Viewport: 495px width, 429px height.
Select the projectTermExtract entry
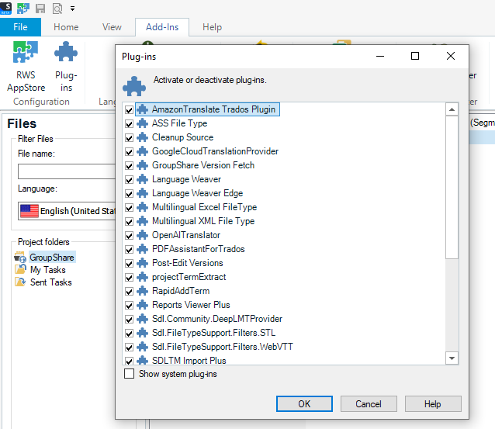click(189, 277)
